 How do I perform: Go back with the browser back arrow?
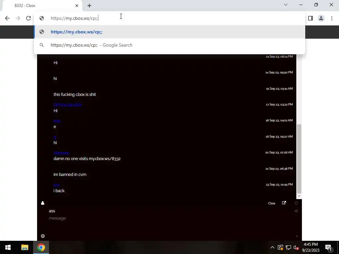tap(7, 18)
